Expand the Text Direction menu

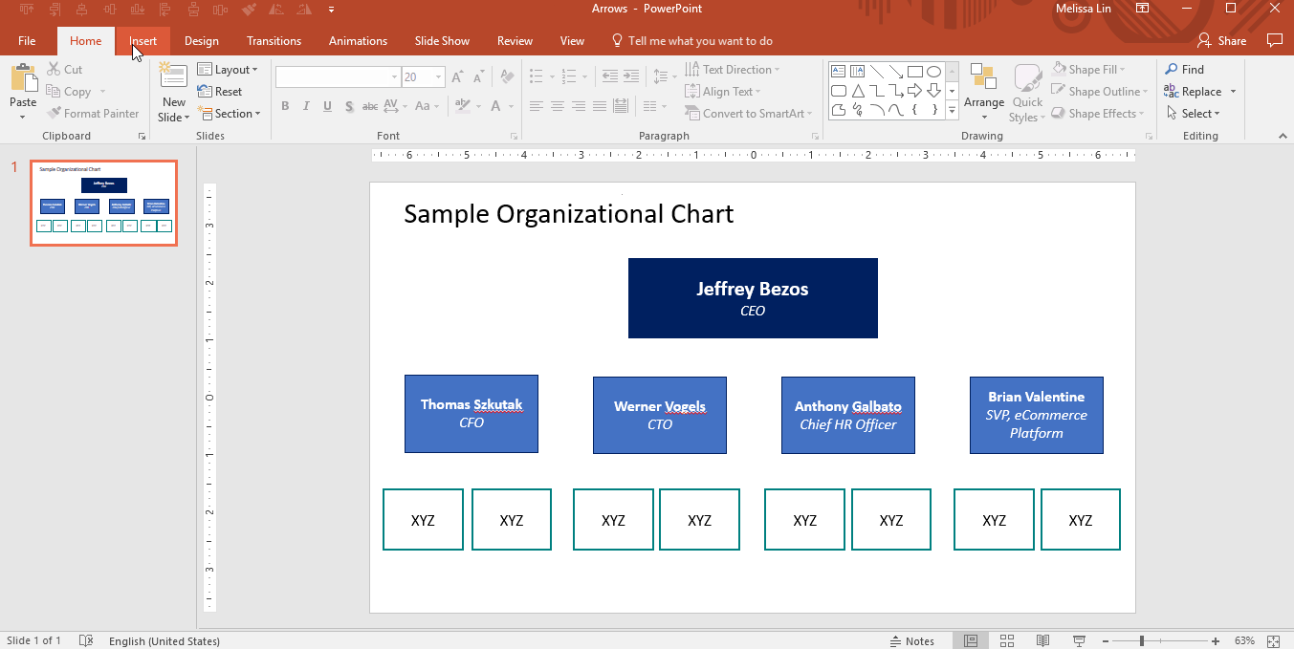733,70
